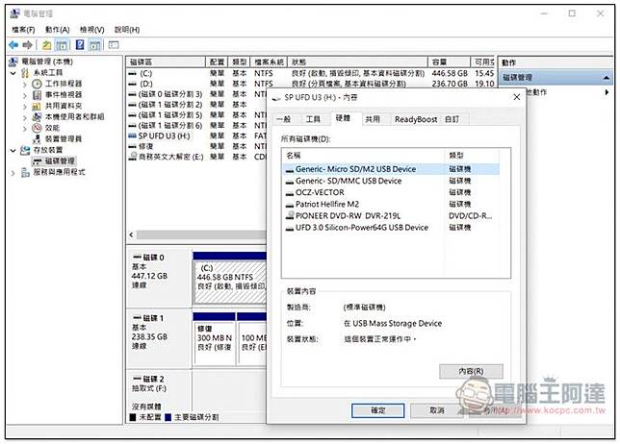620x444 pixels.
Task: Click the Back arrow toolbar icon
Action: pyautogui.click(x=13, y=45)
